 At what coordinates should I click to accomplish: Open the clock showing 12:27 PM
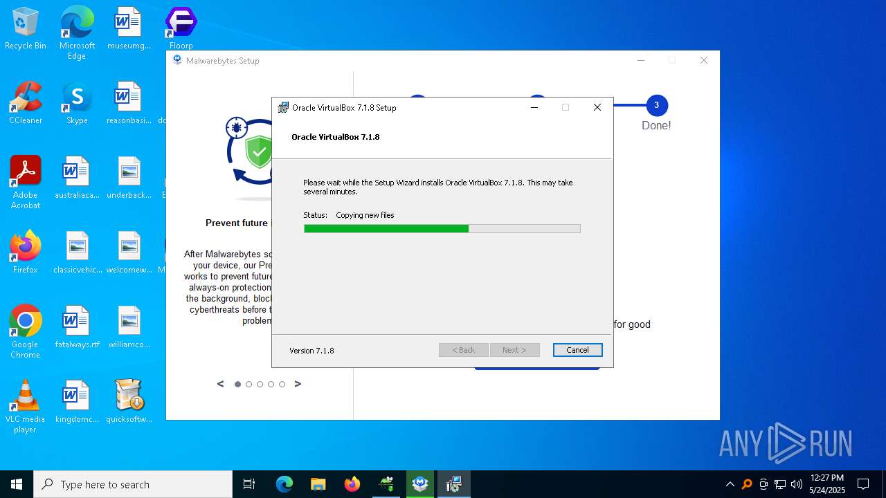tap(827, 484)
